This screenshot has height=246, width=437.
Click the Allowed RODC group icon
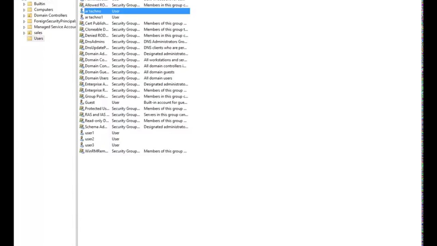pos(82,5)
